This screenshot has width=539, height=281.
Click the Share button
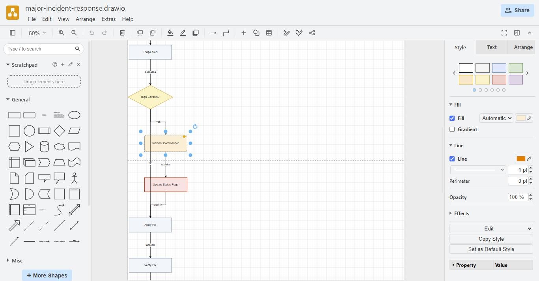pyautogui.click(x=517, y=10)
